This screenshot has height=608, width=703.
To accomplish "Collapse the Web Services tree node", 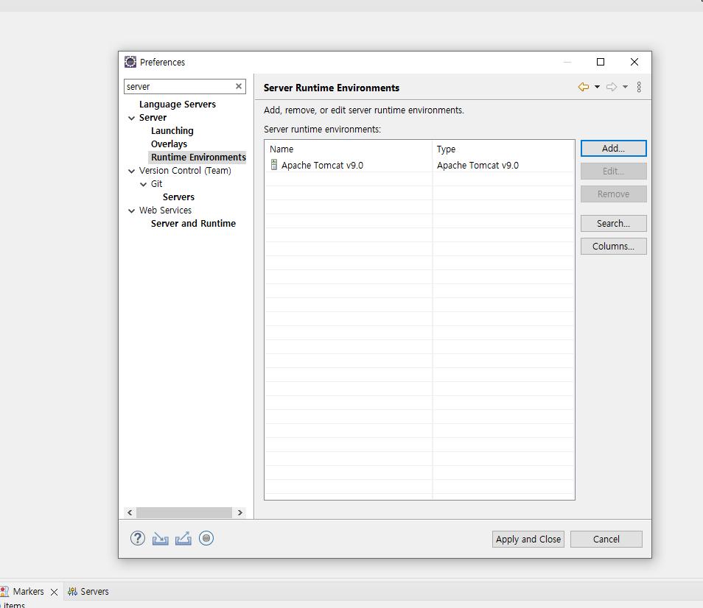I will tap(131, 211).
